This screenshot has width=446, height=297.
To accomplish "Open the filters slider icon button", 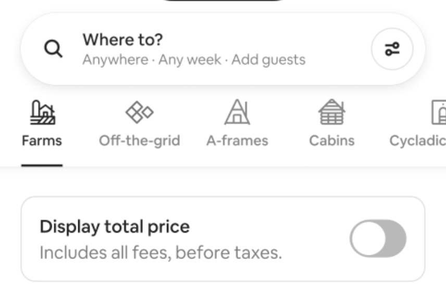I will point(392,49).
